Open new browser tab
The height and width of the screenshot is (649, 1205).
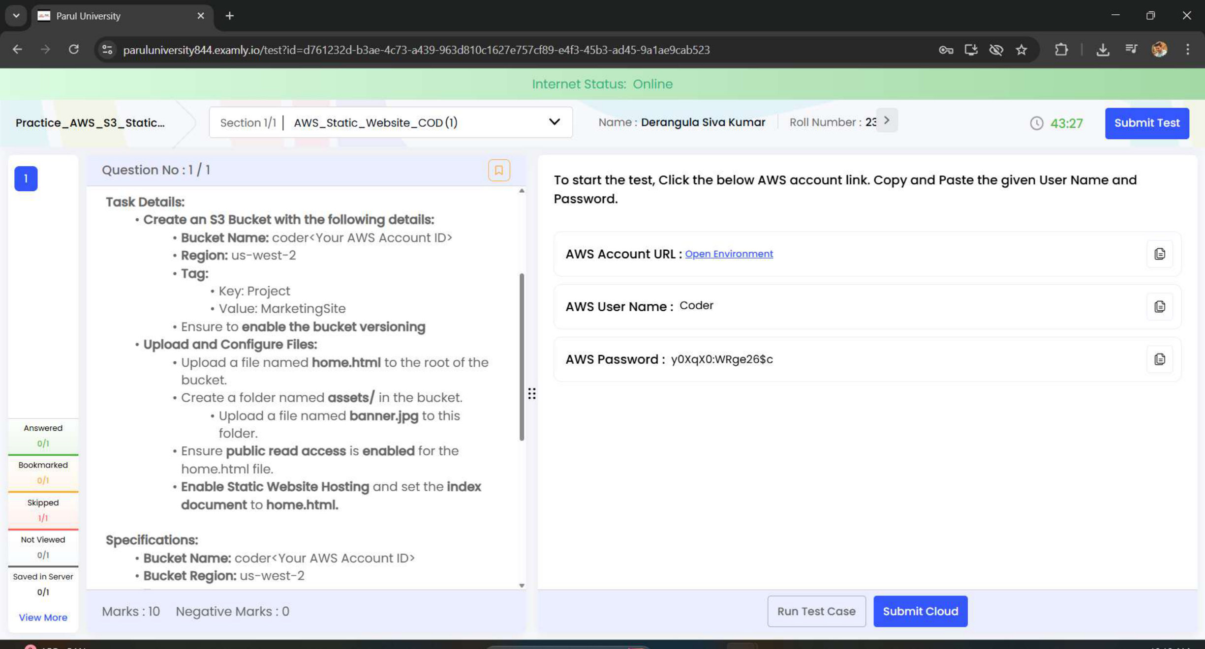pyautogui.click(x=229, y=16)
